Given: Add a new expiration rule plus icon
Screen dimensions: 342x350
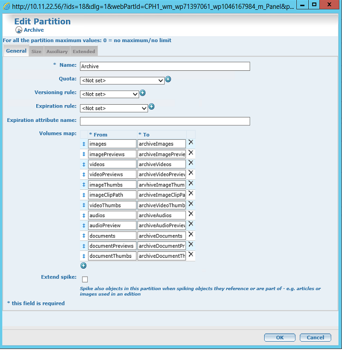Looking at the screenshot, I should pos(151,107).
